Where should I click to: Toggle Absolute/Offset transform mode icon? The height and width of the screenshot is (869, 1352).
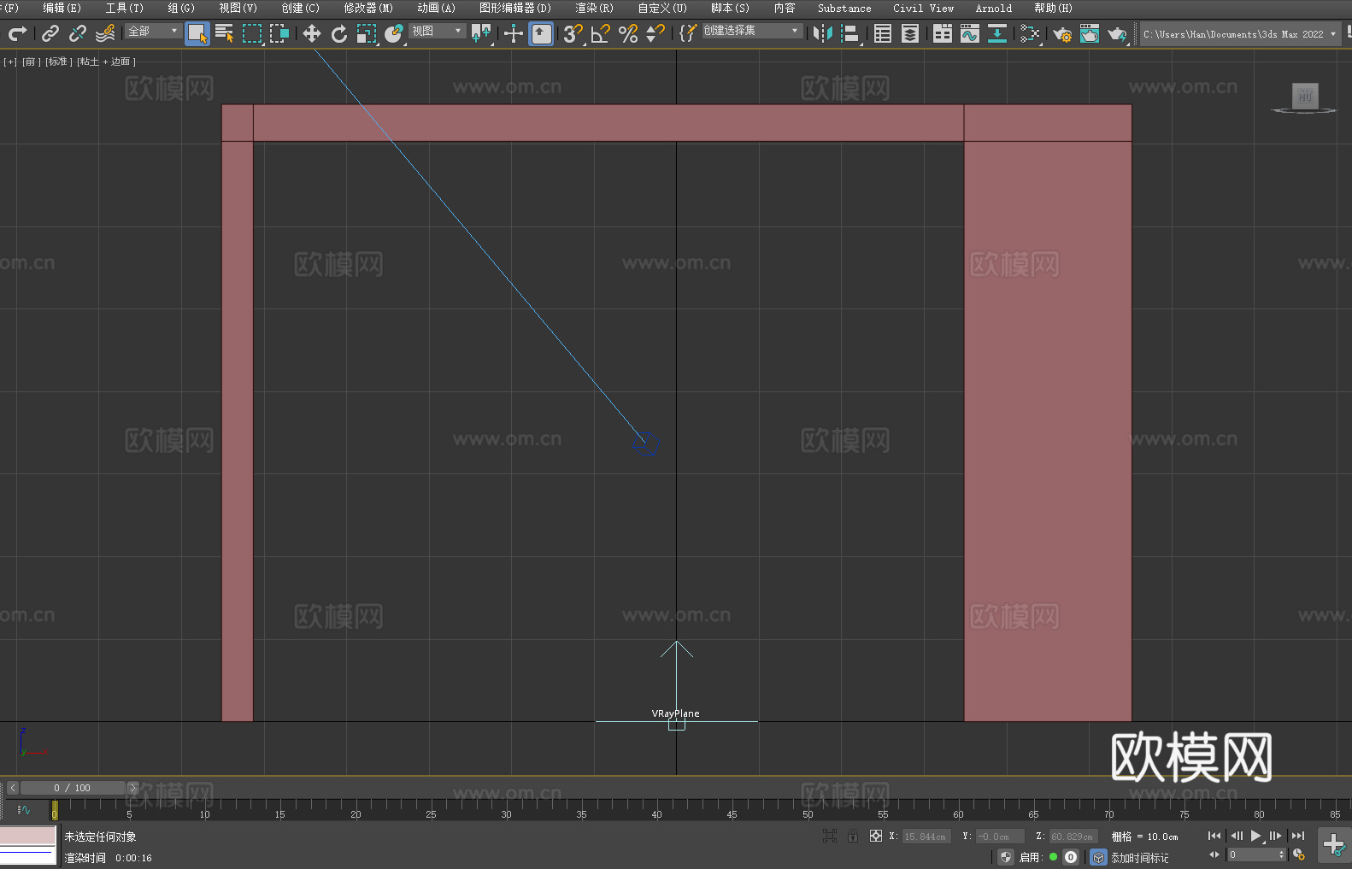pos(876,836)
